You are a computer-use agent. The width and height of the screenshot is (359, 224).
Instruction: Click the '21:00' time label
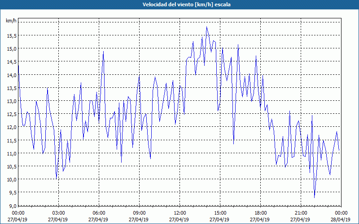tap(301, 213)
